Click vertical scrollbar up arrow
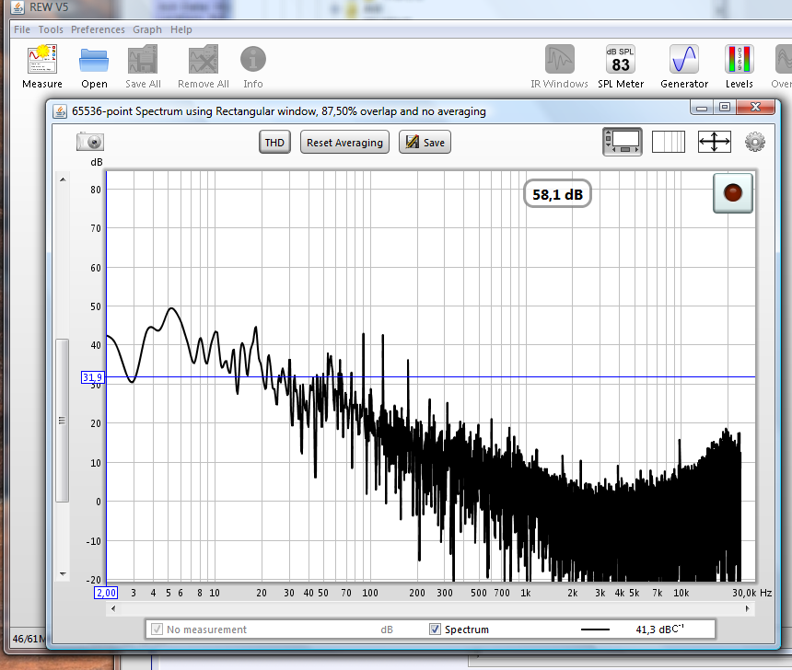The height and width of the screenshot is (670, 792). [x=63, y=179]
